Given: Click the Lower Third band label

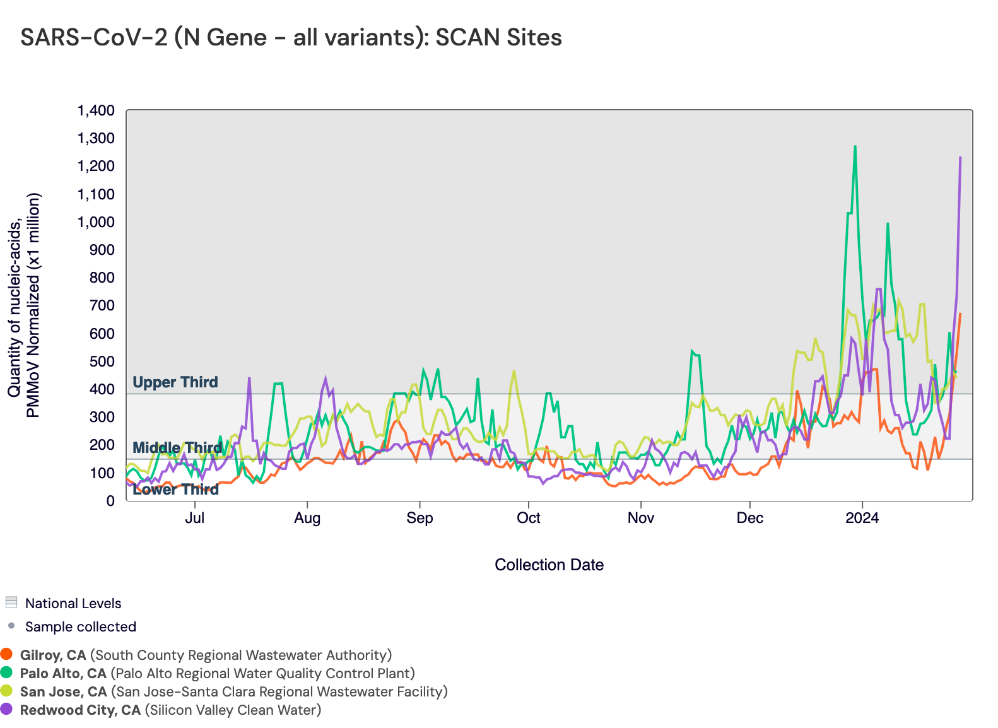Looking at the screenshot, I should click(x=176, y=490).
